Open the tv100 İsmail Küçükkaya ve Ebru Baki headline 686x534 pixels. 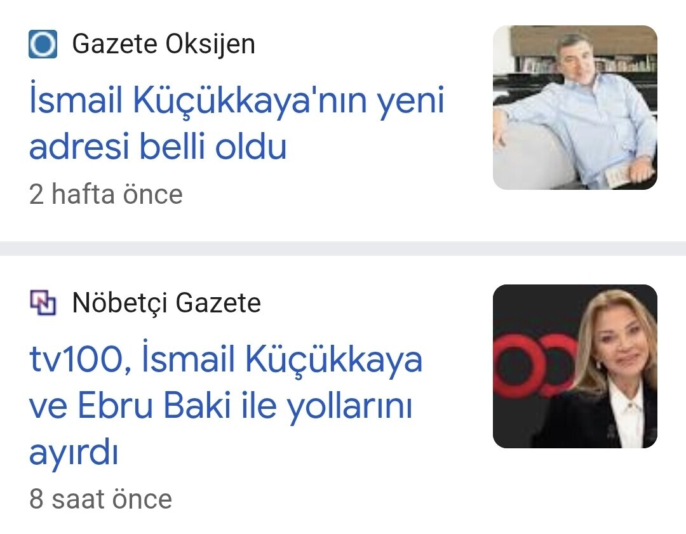225,406
